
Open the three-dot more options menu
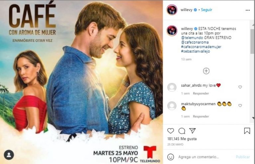(x=247, y=10)
